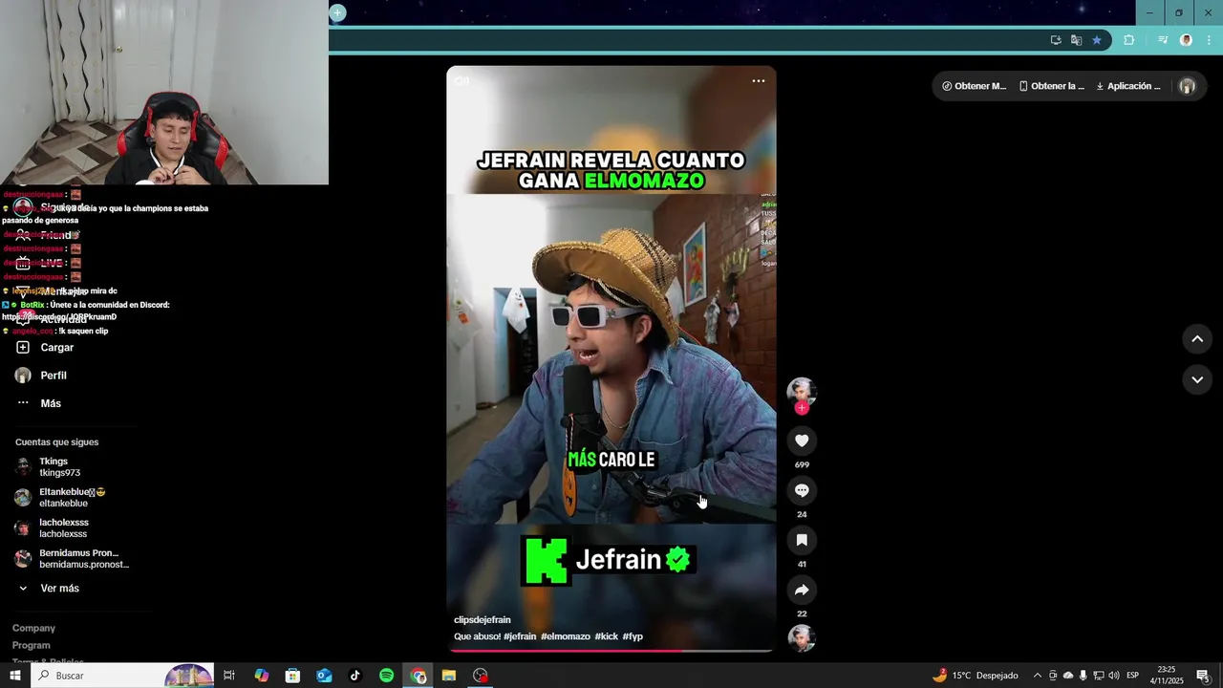Open the Bernidamus Pron... followed account
Image resolution: width=1223 pixels, height=688 pixels.
click(72, 559)
